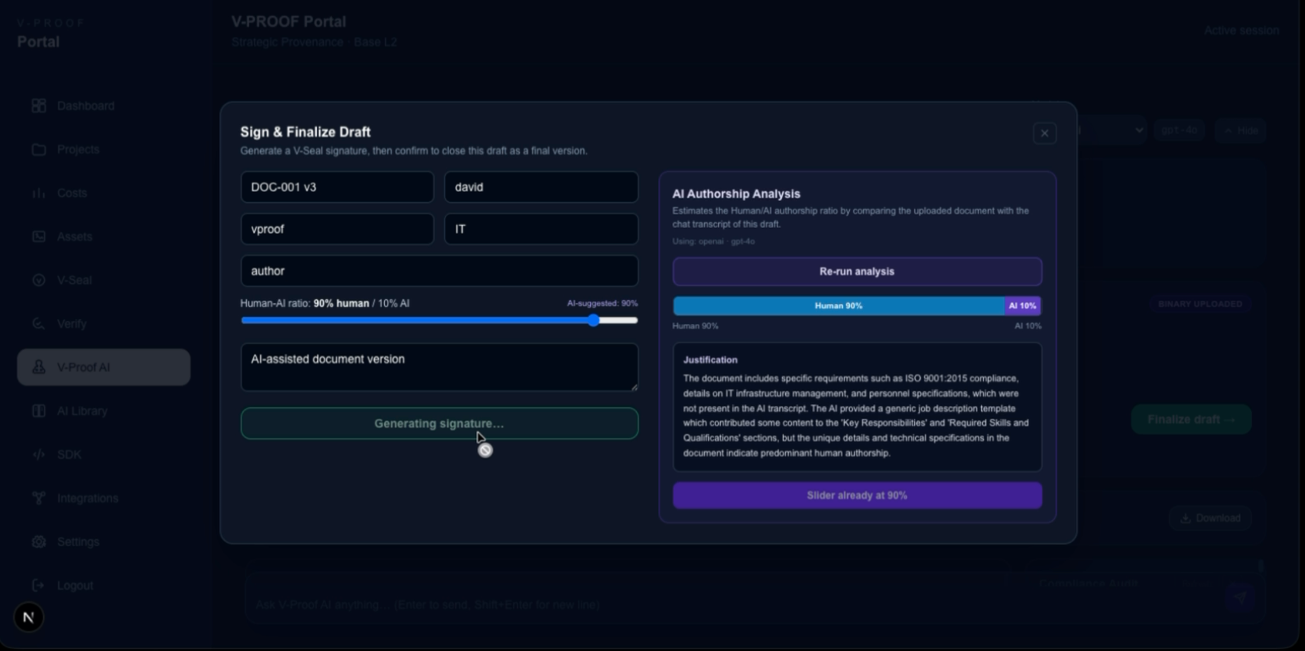Click the Next.js N badge icon
This screenshot has height=651, width=1305.
pos(28,617)
